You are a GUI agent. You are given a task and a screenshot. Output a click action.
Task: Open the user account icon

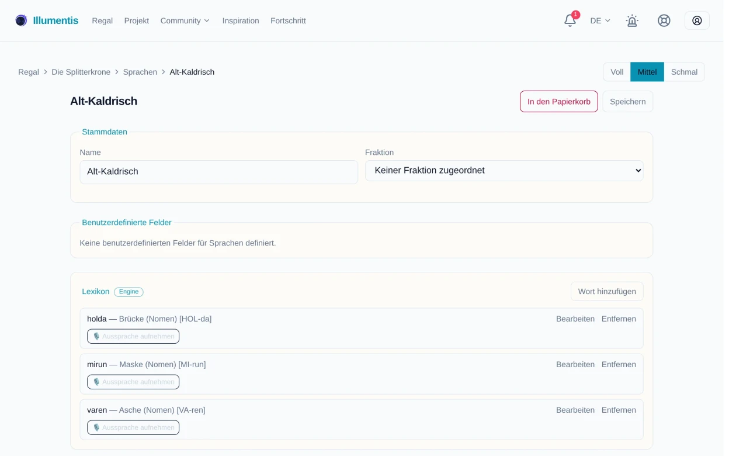(697, 20)
